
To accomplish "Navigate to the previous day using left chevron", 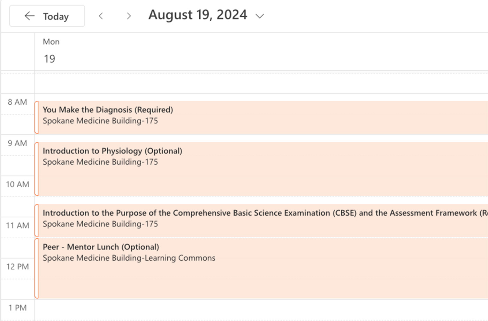I will [101, 16].
